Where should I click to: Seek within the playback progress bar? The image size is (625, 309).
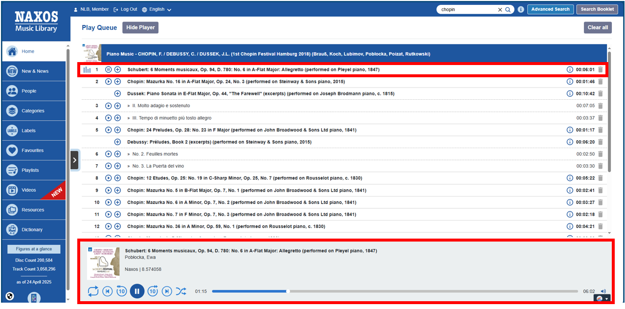(395, 291)
